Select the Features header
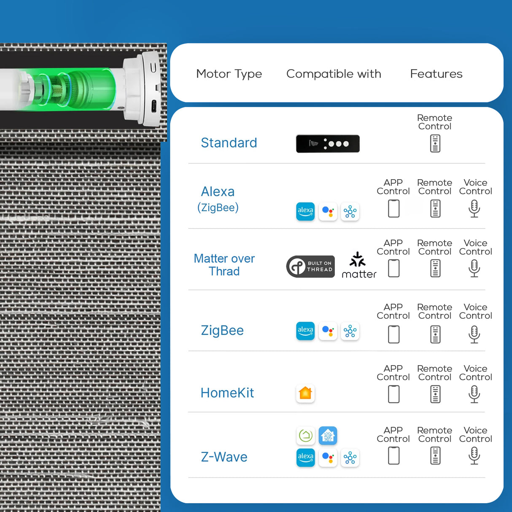This screenshot has width=512, height=512. point(436,74)
